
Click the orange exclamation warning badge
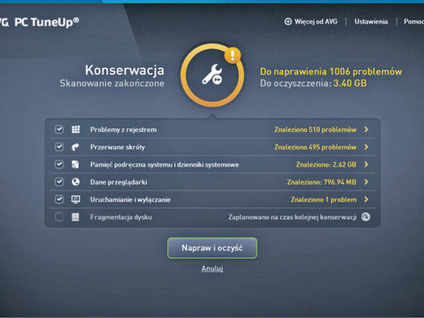coord(232,55)
